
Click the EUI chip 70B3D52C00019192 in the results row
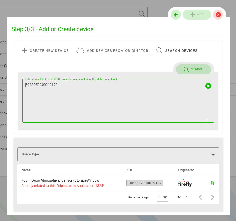coord(145,183)
